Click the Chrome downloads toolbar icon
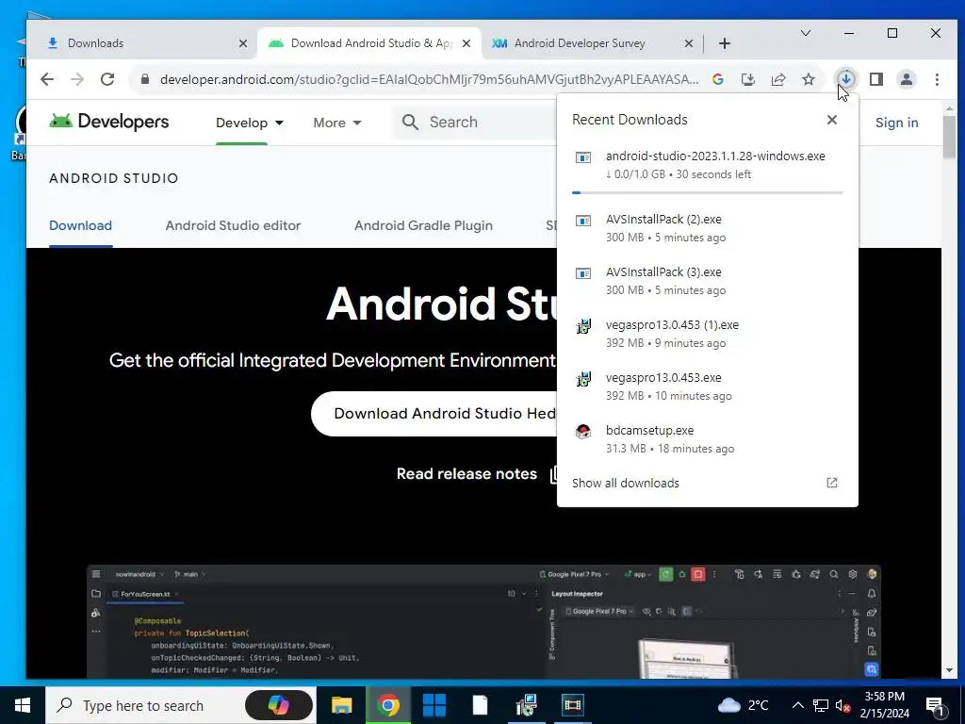The width and height of the screenshot is (965, 724). pyautogui.click(x=846, y=79)
